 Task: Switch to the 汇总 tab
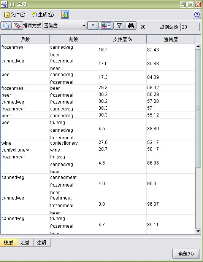point(25,243)
